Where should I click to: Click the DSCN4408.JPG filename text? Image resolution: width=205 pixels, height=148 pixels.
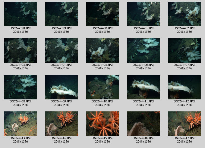click(20, 102)
